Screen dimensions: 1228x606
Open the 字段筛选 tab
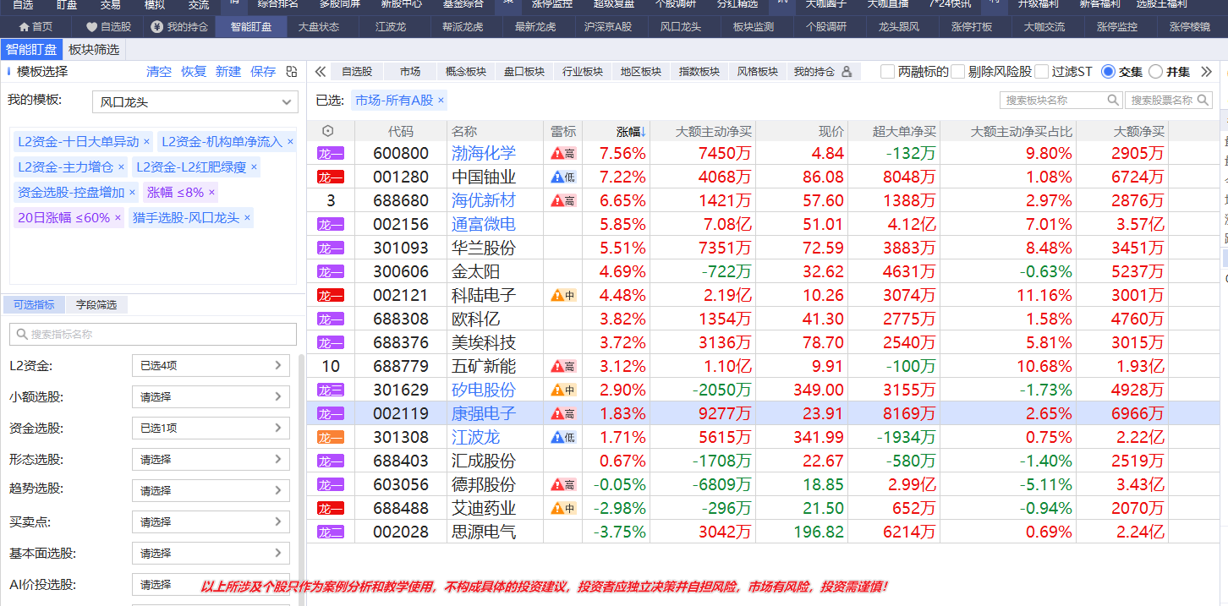[96, 305]
